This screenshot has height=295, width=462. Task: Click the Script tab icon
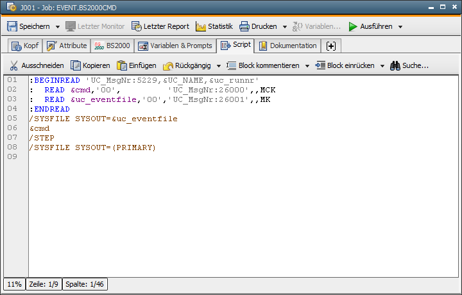(x=226, y=45)
